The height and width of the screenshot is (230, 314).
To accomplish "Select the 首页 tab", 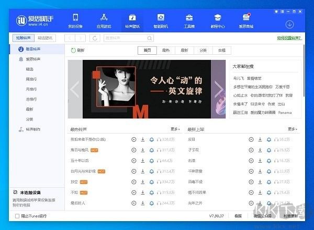I will coord(147,50).
